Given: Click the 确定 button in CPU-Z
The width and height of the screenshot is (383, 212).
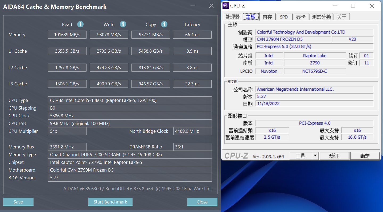Looking at the screenshot, I should click(365, 156).
